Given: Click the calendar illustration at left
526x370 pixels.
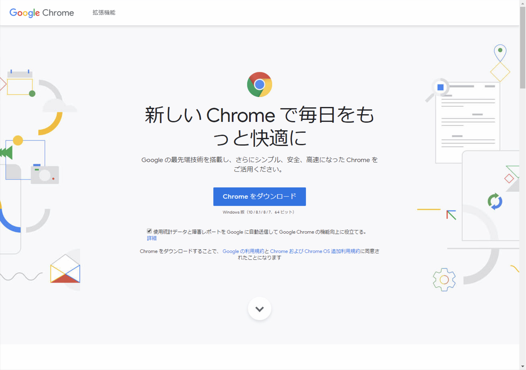Looking at the screenshot, I should point(20,83).
